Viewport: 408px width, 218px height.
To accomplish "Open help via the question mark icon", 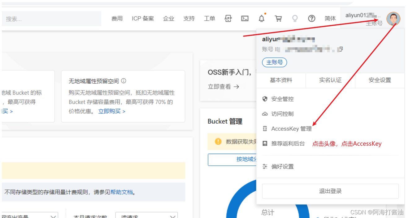I will pyautogui.click(x=312, y=19).
